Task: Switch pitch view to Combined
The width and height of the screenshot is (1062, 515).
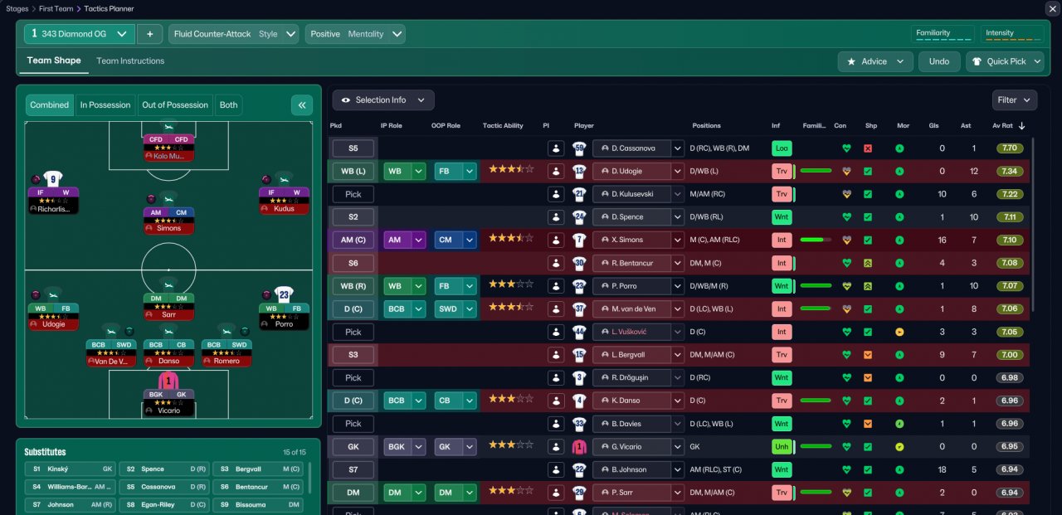Action: 50,105
